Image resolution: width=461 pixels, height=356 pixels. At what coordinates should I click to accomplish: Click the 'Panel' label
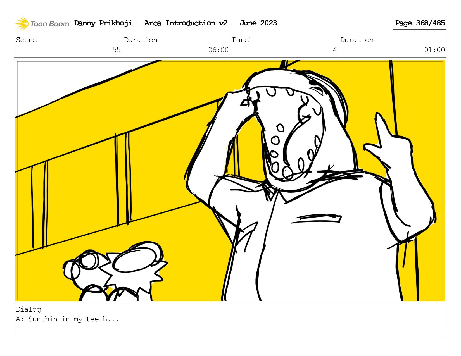[x=242, y=40]
